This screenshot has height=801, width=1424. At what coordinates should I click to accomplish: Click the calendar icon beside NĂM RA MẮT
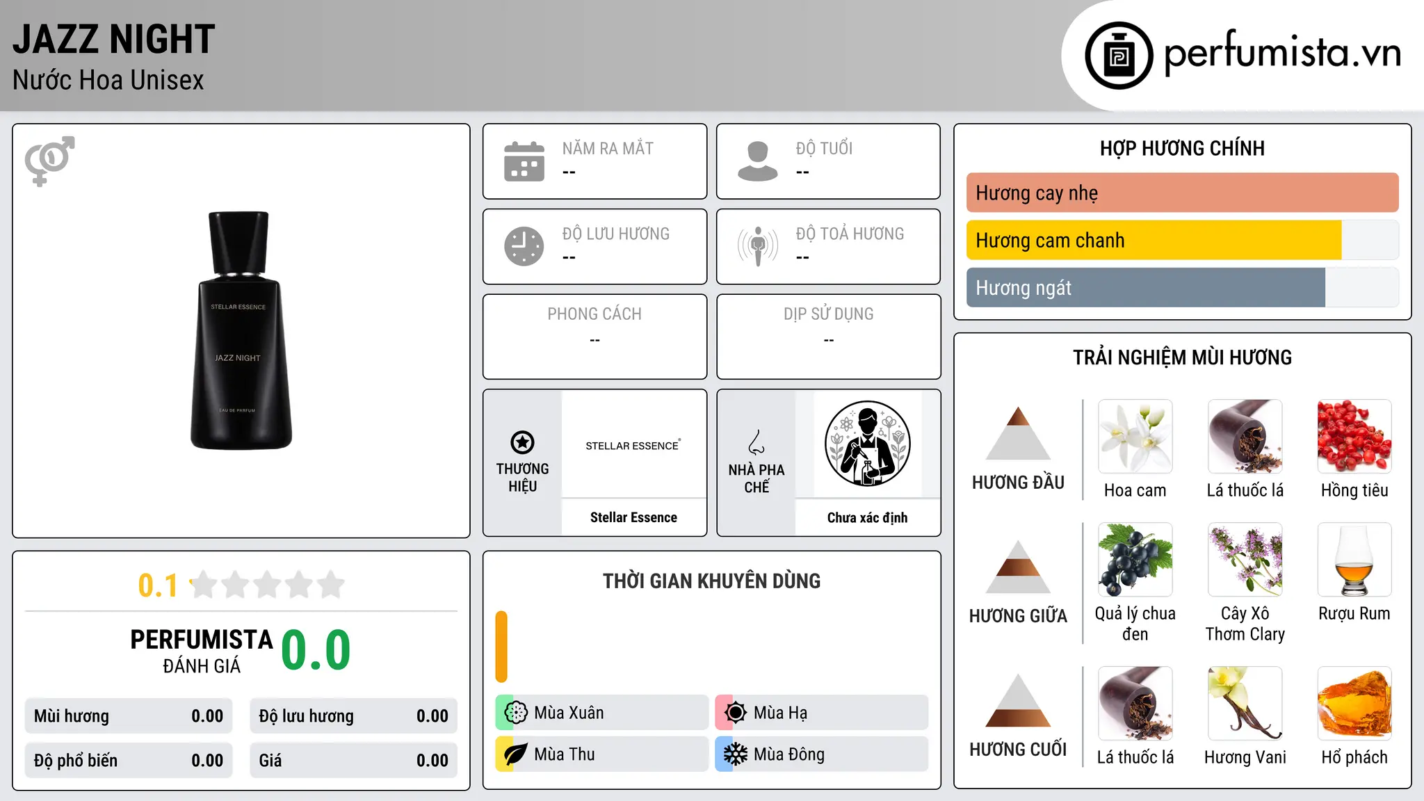point(524,161)
